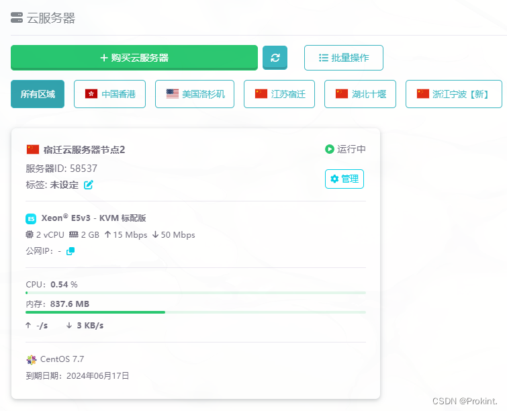Copy the public IP using copy icon
Viewport: 507px width, 411px height.
coord(71,251)
